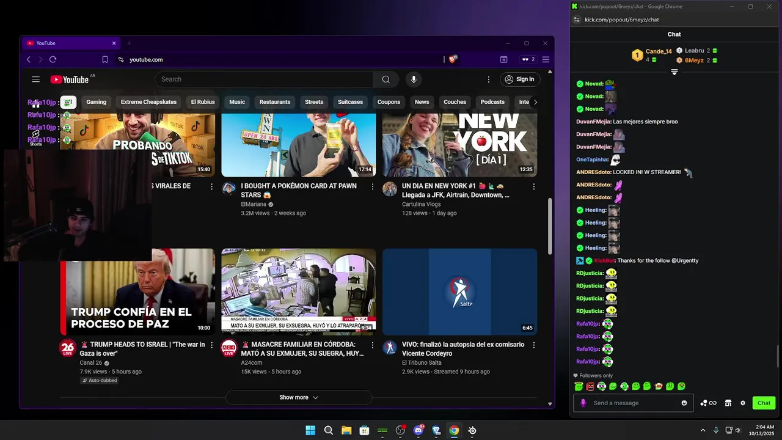
Task: Open the Kick chat shop icon
Action: point(728,403)
